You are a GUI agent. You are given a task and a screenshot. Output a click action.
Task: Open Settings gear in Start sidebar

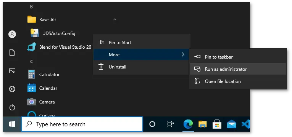12,89
